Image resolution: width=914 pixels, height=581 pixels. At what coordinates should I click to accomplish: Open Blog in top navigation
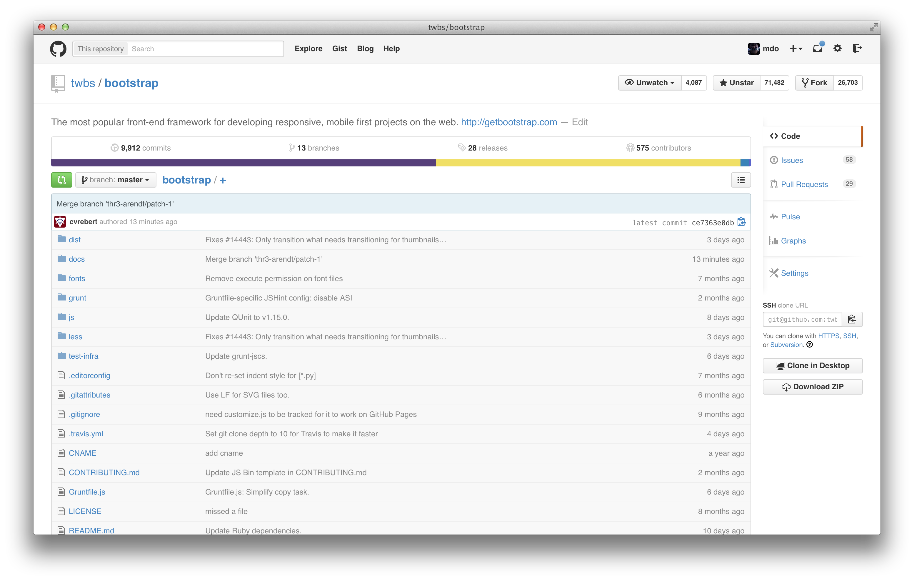tap(365, 49)
